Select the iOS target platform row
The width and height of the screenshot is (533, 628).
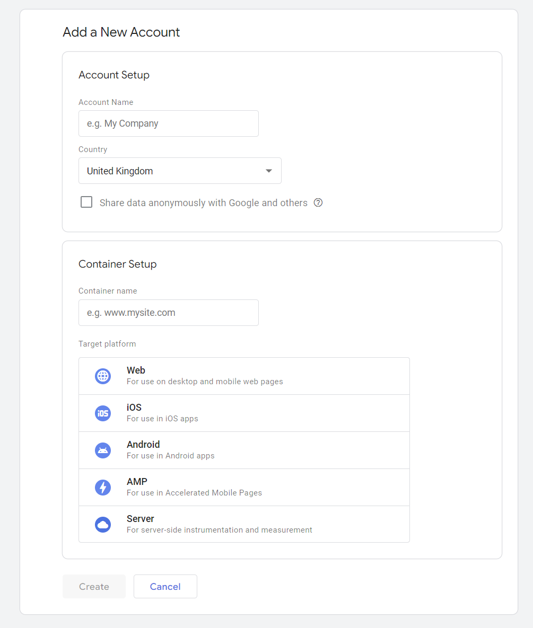point(244,413)
